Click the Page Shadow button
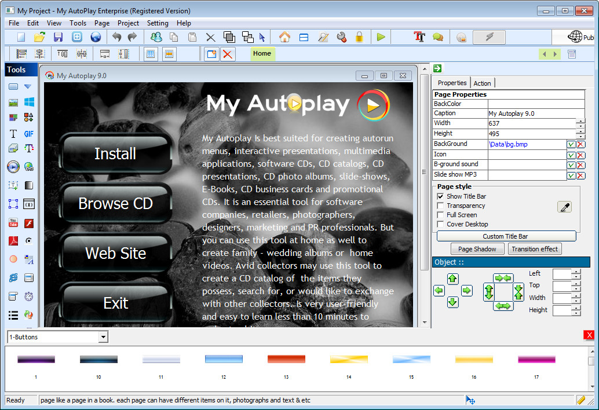 click(477, 249)
